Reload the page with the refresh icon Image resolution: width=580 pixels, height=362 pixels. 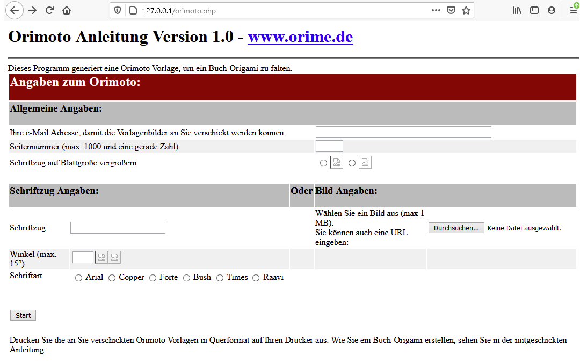tap(49, 10)
